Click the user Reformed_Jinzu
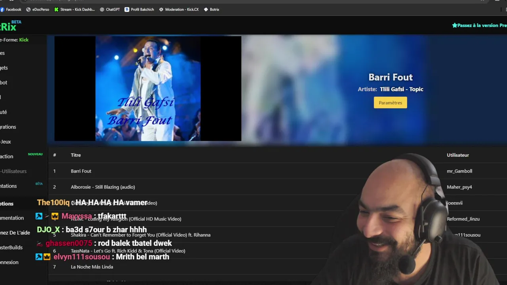Viewport: 507px width, 285px height. click(463, 219)
